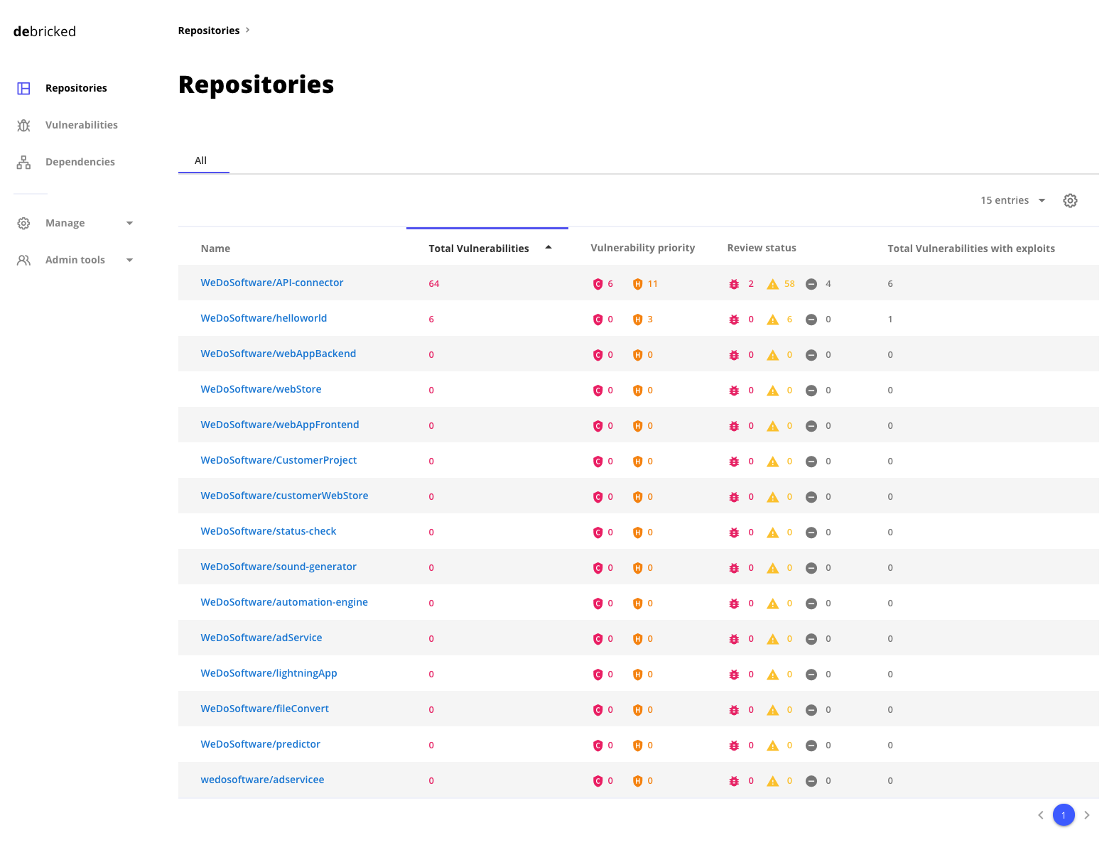Click the Admin tools people icon
1119x852 pixels.
tap(23, 260)
